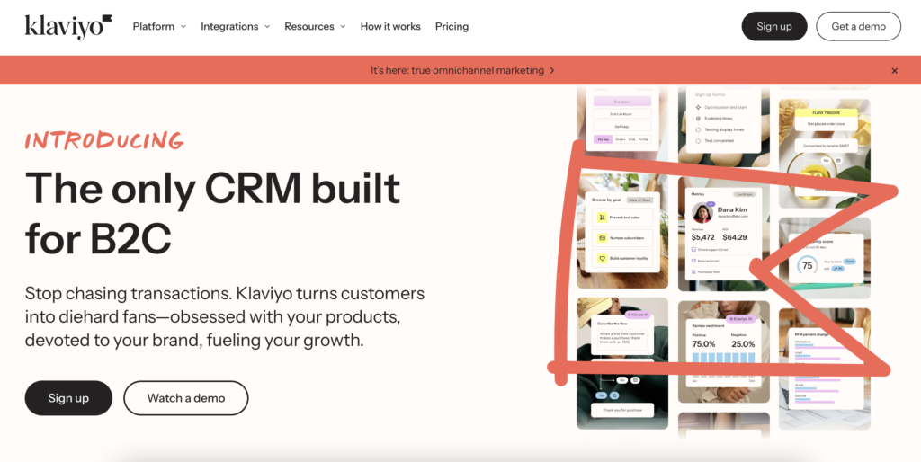Image resolution: width=921 pixels, height=462 pixels.
Task: Click the Testing display times step icon
Action: (698, 129)
